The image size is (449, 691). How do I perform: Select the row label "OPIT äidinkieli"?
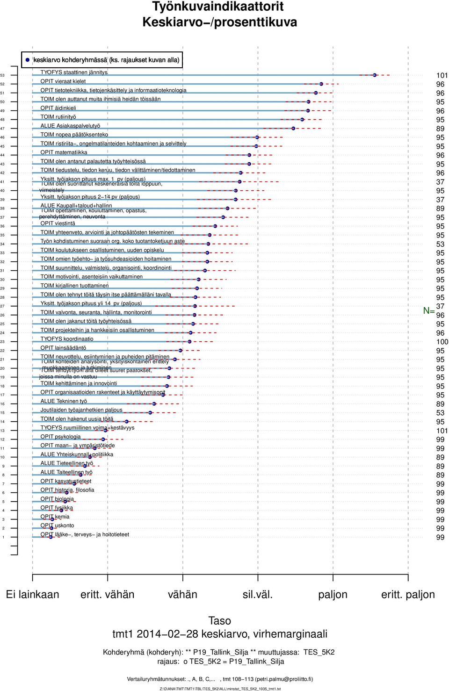click(58, 108)
